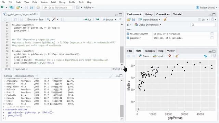This screenshot has width=219, height=123.
Task: Switch to the Connections tab
Action: click(163, 14)
